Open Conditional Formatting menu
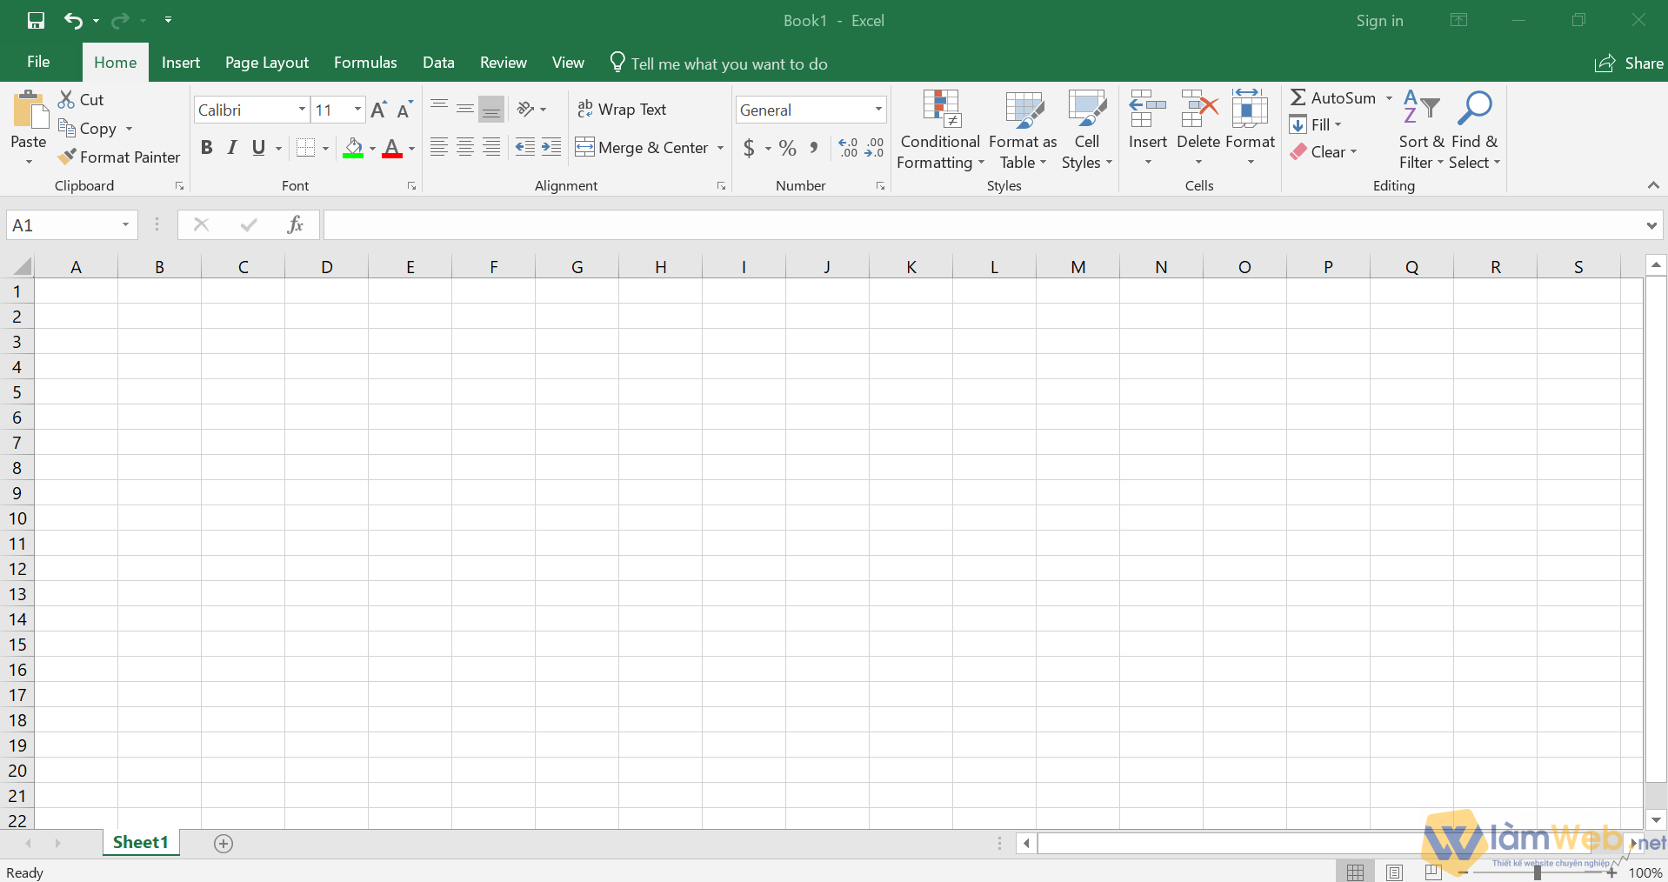The width and height of the screenshot is (1668, 882). click(x=940, y=130)
